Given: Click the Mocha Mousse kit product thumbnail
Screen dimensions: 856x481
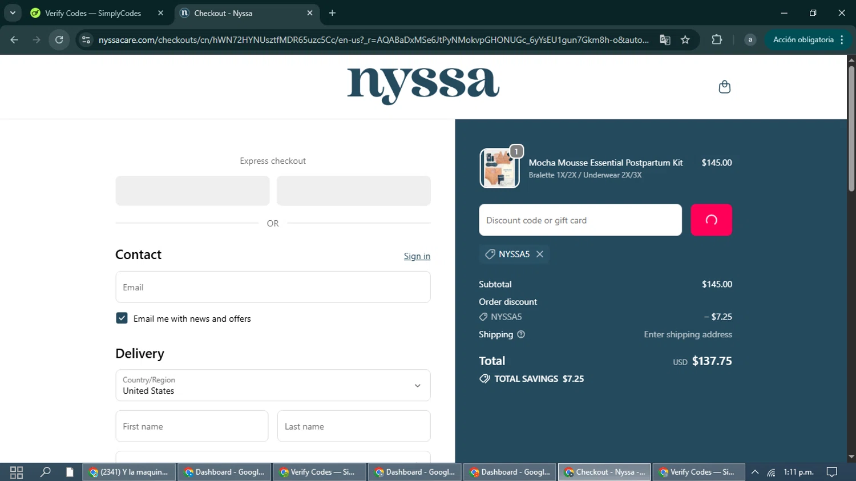Looking at the screenshot, I should pyautogui.click(x=499, y=168).
